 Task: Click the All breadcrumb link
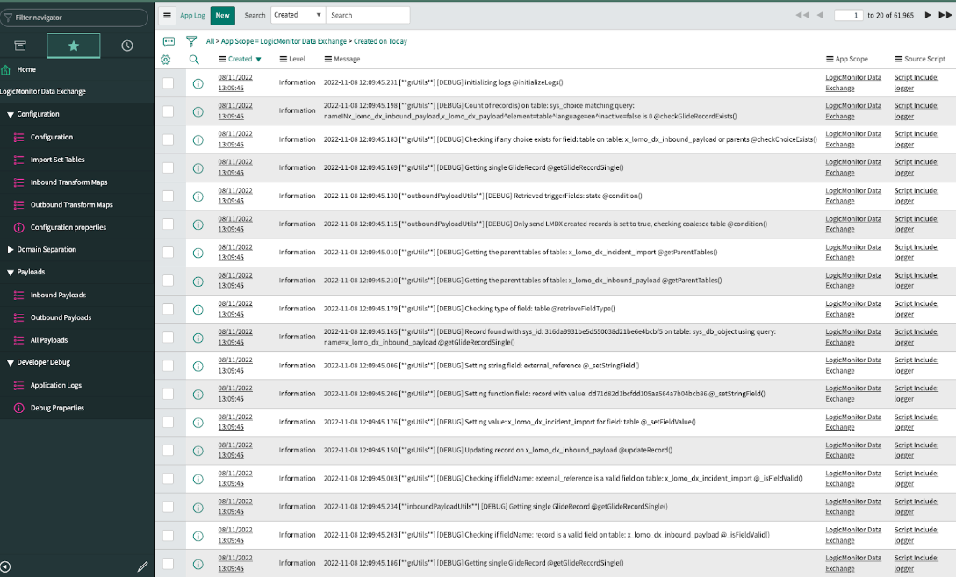pos(211,40)
